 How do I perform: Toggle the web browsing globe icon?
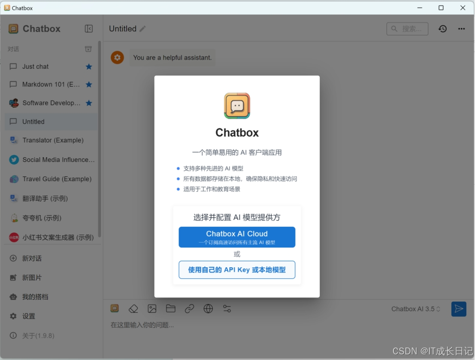(x=208, y=309)
